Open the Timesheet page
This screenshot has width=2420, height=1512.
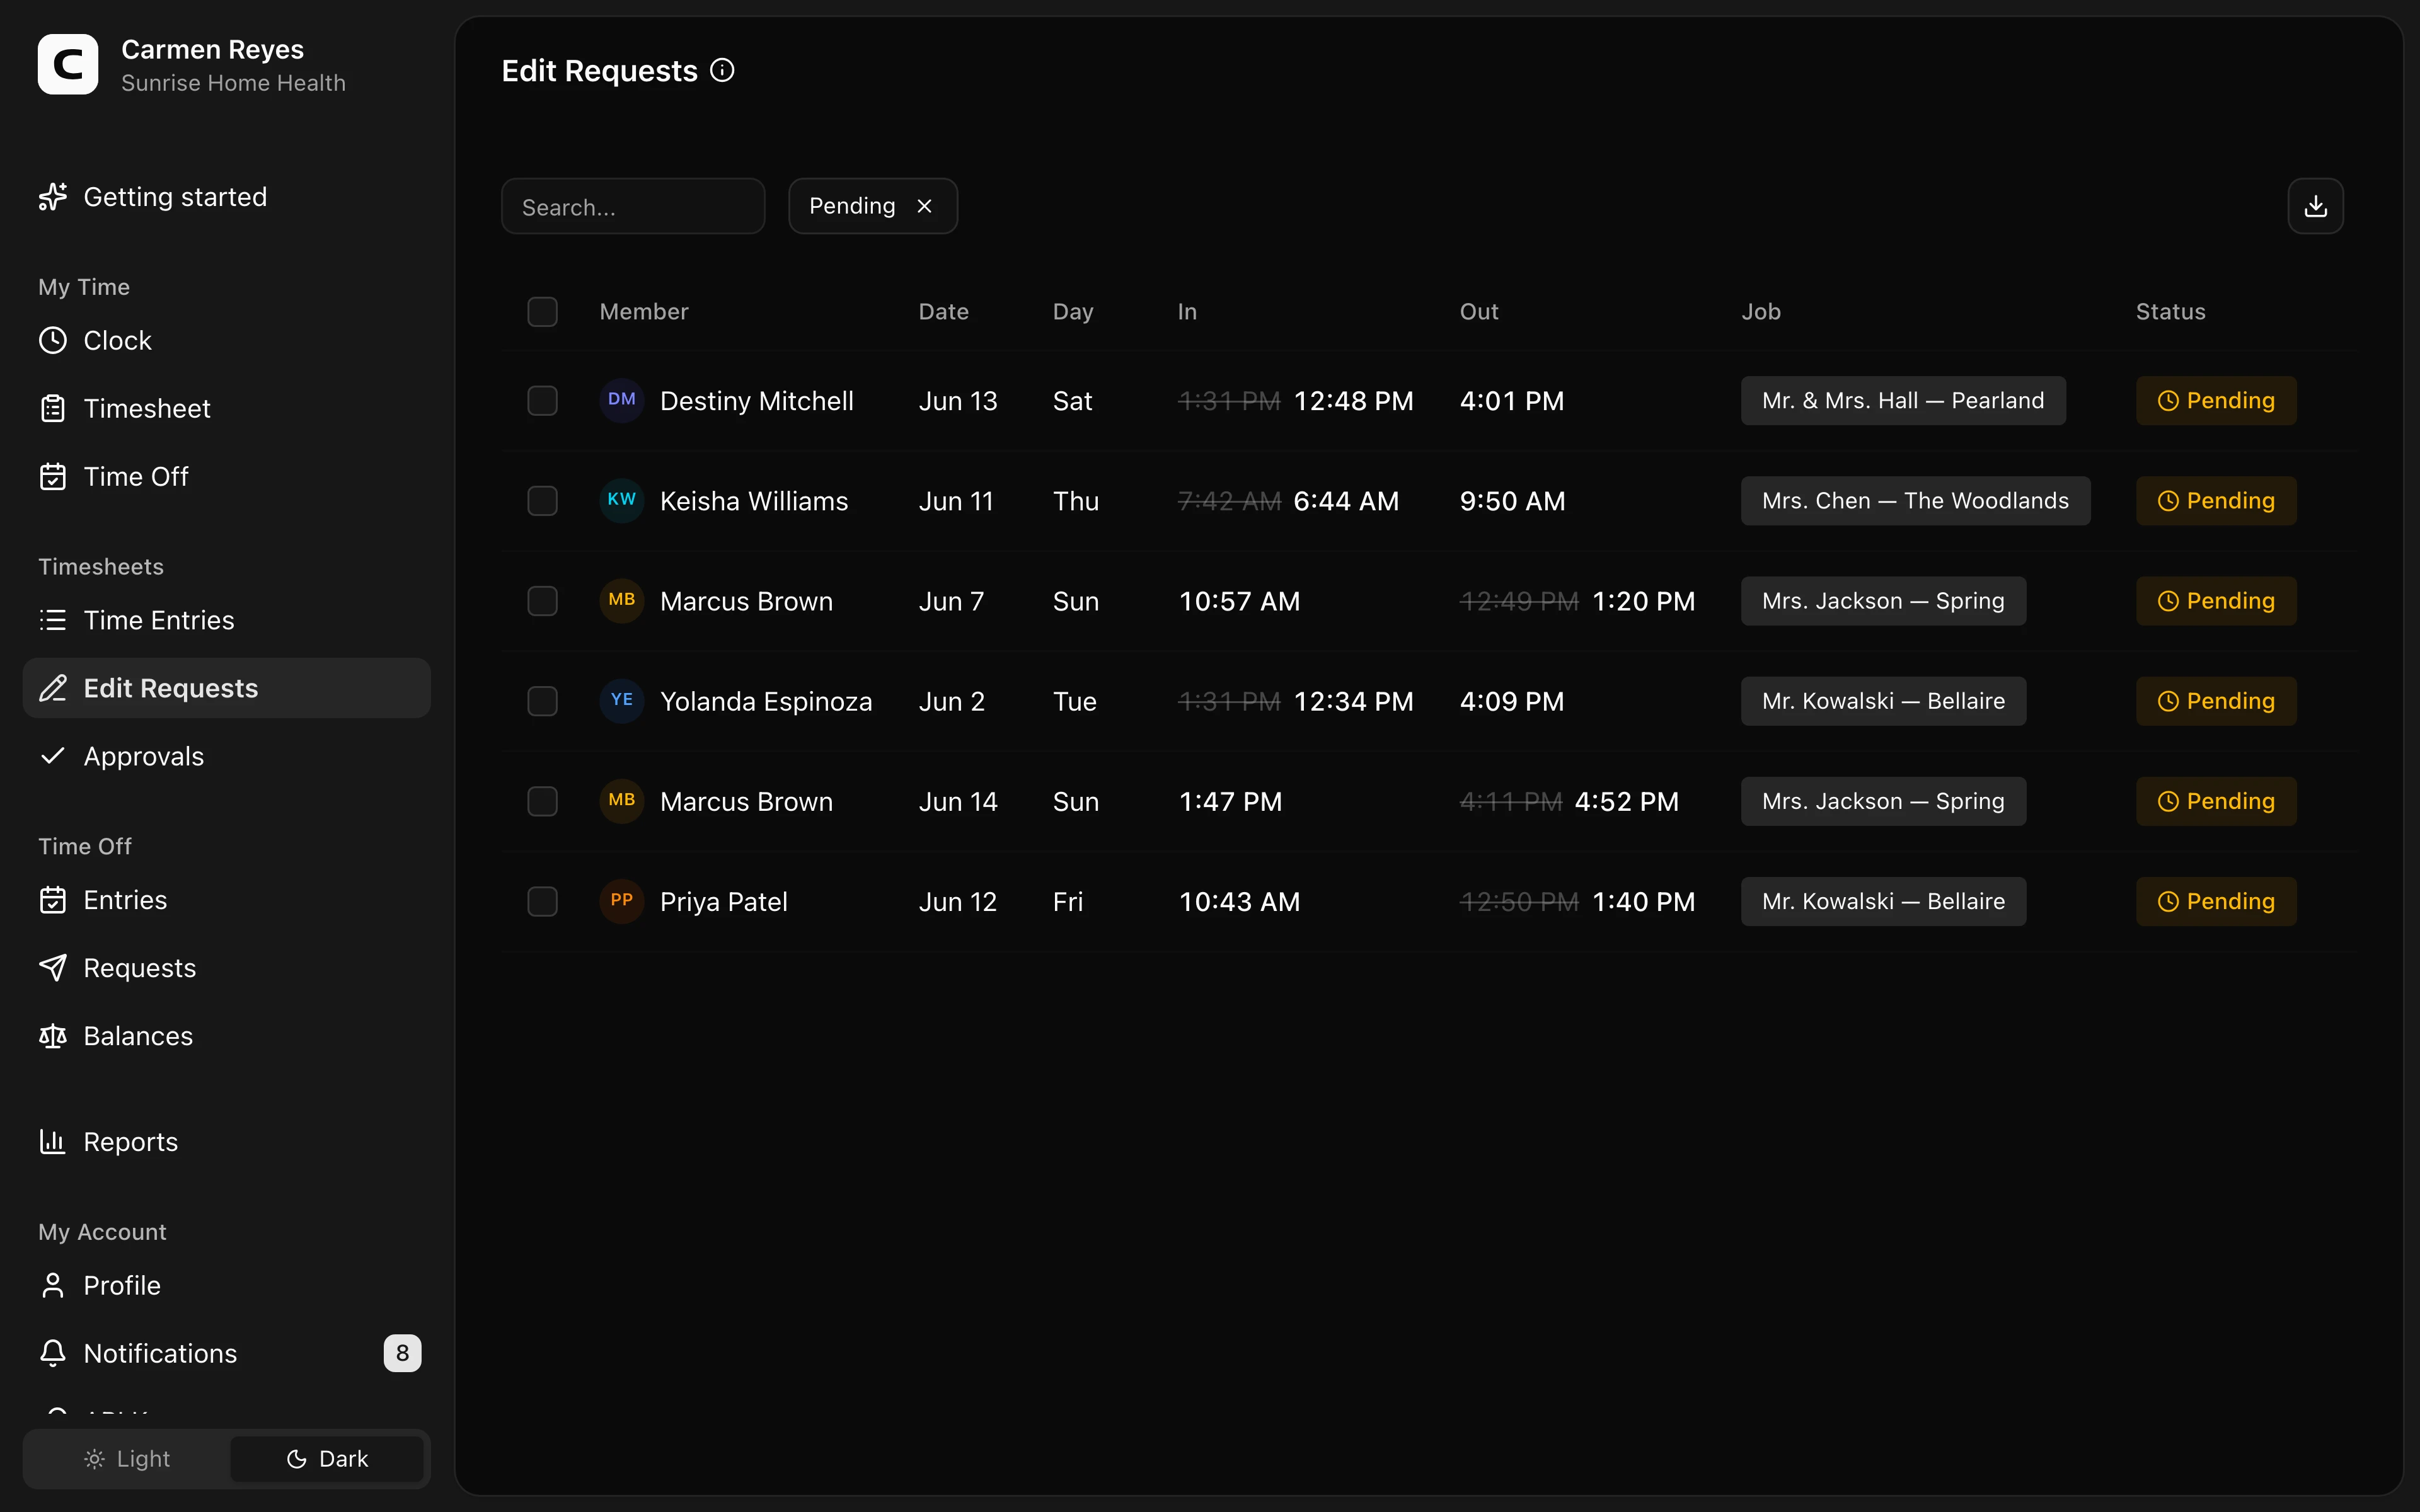click(226, 409)
